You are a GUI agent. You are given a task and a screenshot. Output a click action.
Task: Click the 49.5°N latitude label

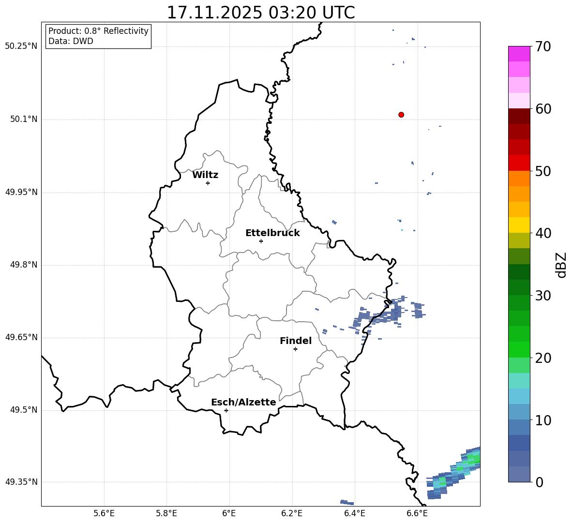tap(24, 410)
